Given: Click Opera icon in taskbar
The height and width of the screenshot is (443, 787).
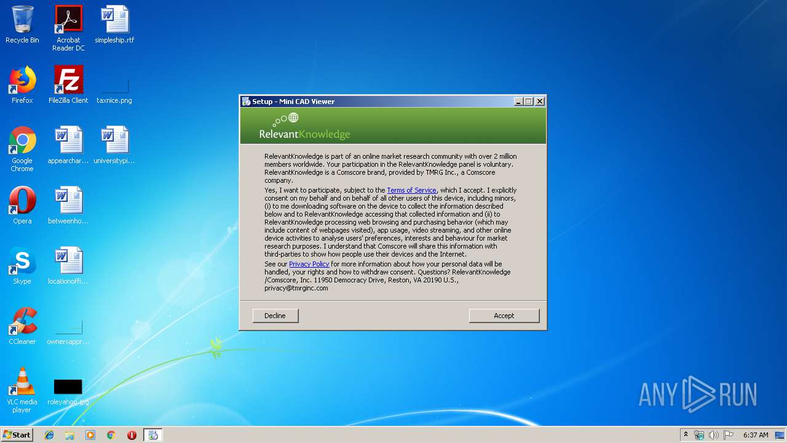Looking at the screenshot, I should [132, 435].
